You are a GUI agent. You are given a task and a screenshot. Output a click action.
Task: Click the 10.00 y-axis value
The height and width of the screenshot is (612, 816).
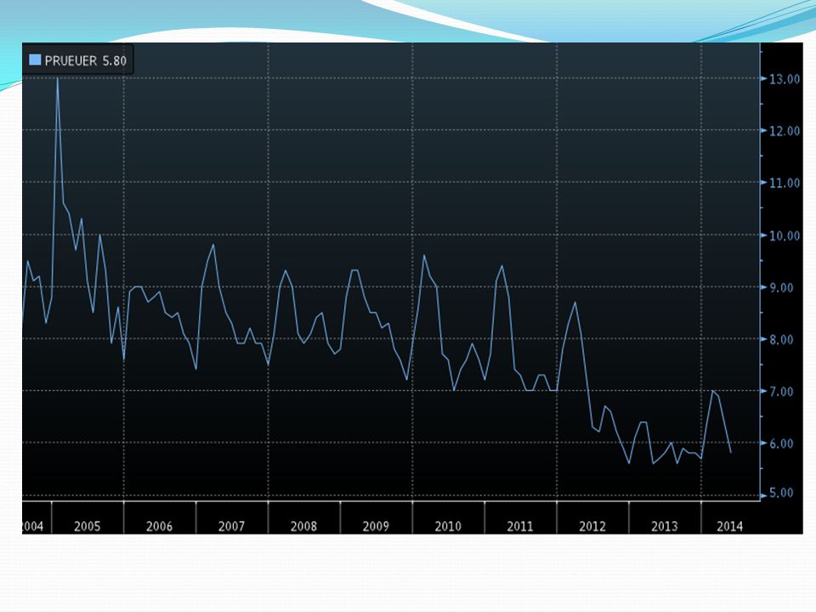785,235
